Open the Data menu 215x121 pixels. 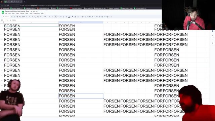[27, 13]
